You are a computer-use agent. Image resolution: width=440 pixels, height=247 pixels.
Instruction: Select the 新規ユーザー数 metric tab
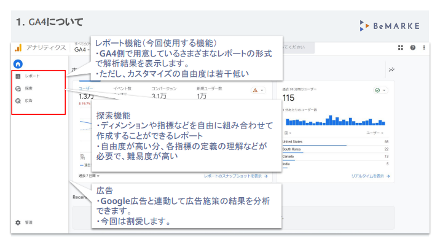(x=210, y=88)
